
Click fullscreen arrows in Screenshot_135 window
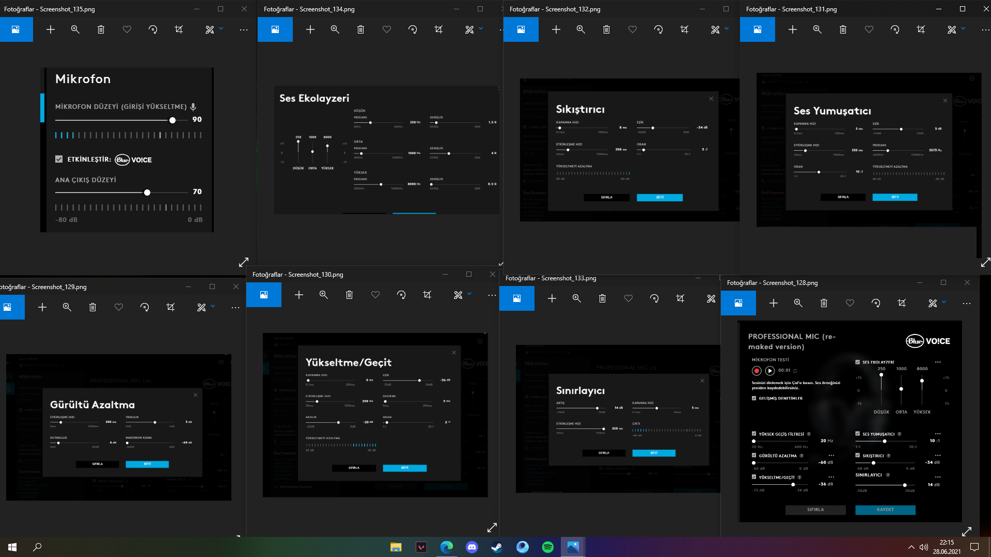pyautogui.click(x=244, y=262)
